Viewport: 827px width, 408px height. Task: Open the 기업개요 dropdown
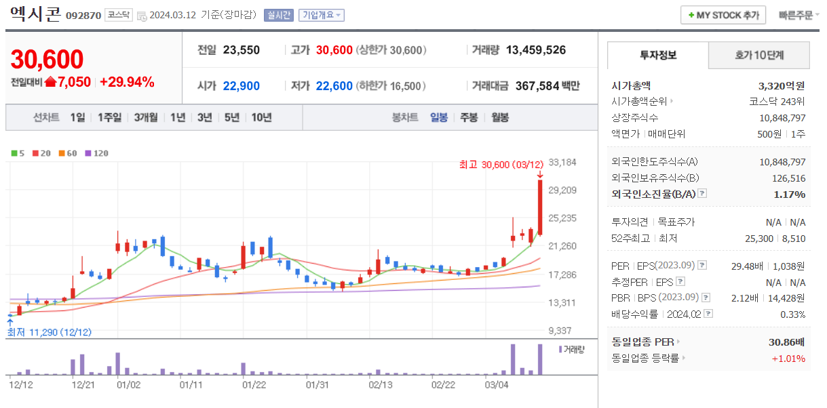tap(322, 15)
